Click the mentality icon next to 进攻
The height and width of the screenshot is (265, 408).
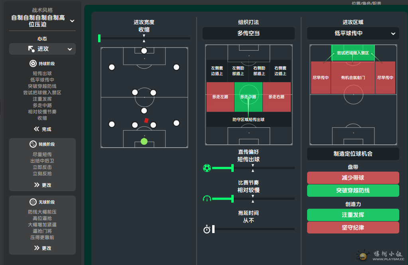(31, 49)
